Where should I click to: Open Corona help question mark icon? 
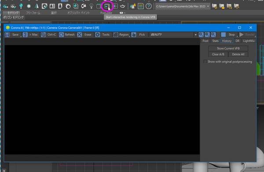tap(149, 7)
